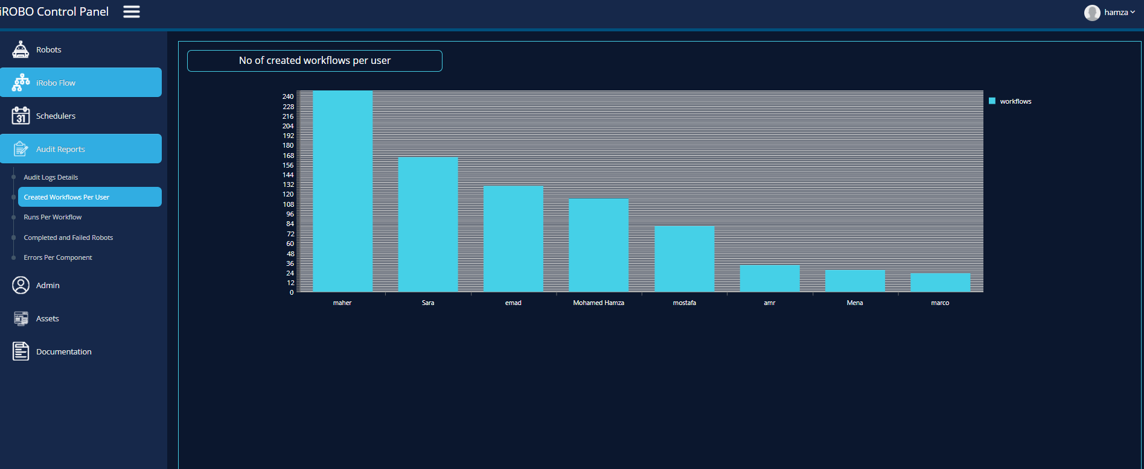This screenshot has width=1144, height=469.
Task: Click the iROBO Control Panel title
Action: [54, 12]
